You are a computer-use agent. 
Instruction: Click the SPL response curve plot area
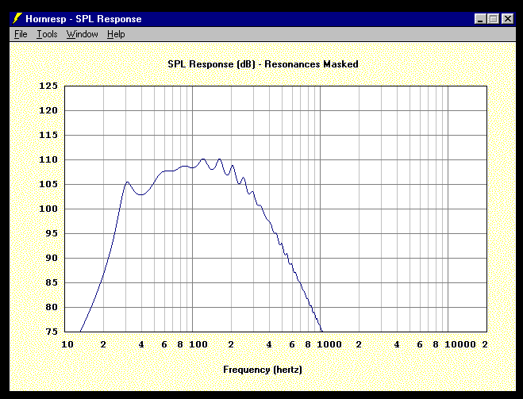tap(276, 209)
